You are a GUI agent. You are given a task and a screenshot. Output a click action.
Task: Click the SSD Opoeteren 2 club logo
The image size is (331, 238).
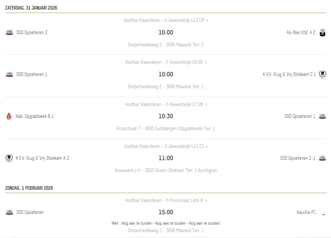point(9,33)
